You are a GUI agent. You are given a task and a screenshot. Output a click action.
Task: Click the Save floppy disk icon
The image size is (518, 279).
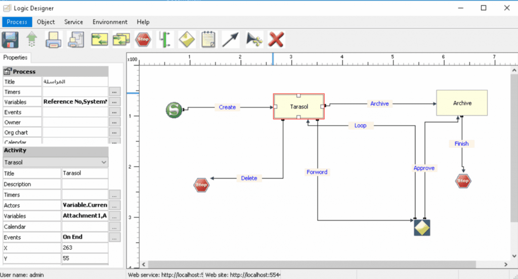11,39
